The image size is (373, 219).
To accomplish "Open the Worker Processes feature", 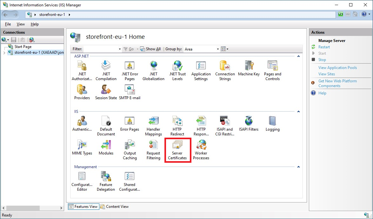I will (x=201, y=150).
